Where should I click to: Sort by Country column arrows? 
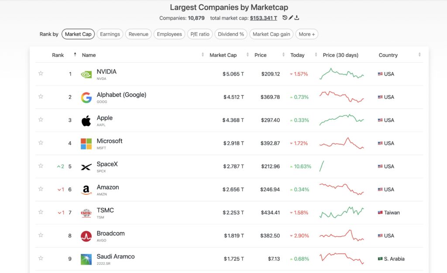(419, 55)
